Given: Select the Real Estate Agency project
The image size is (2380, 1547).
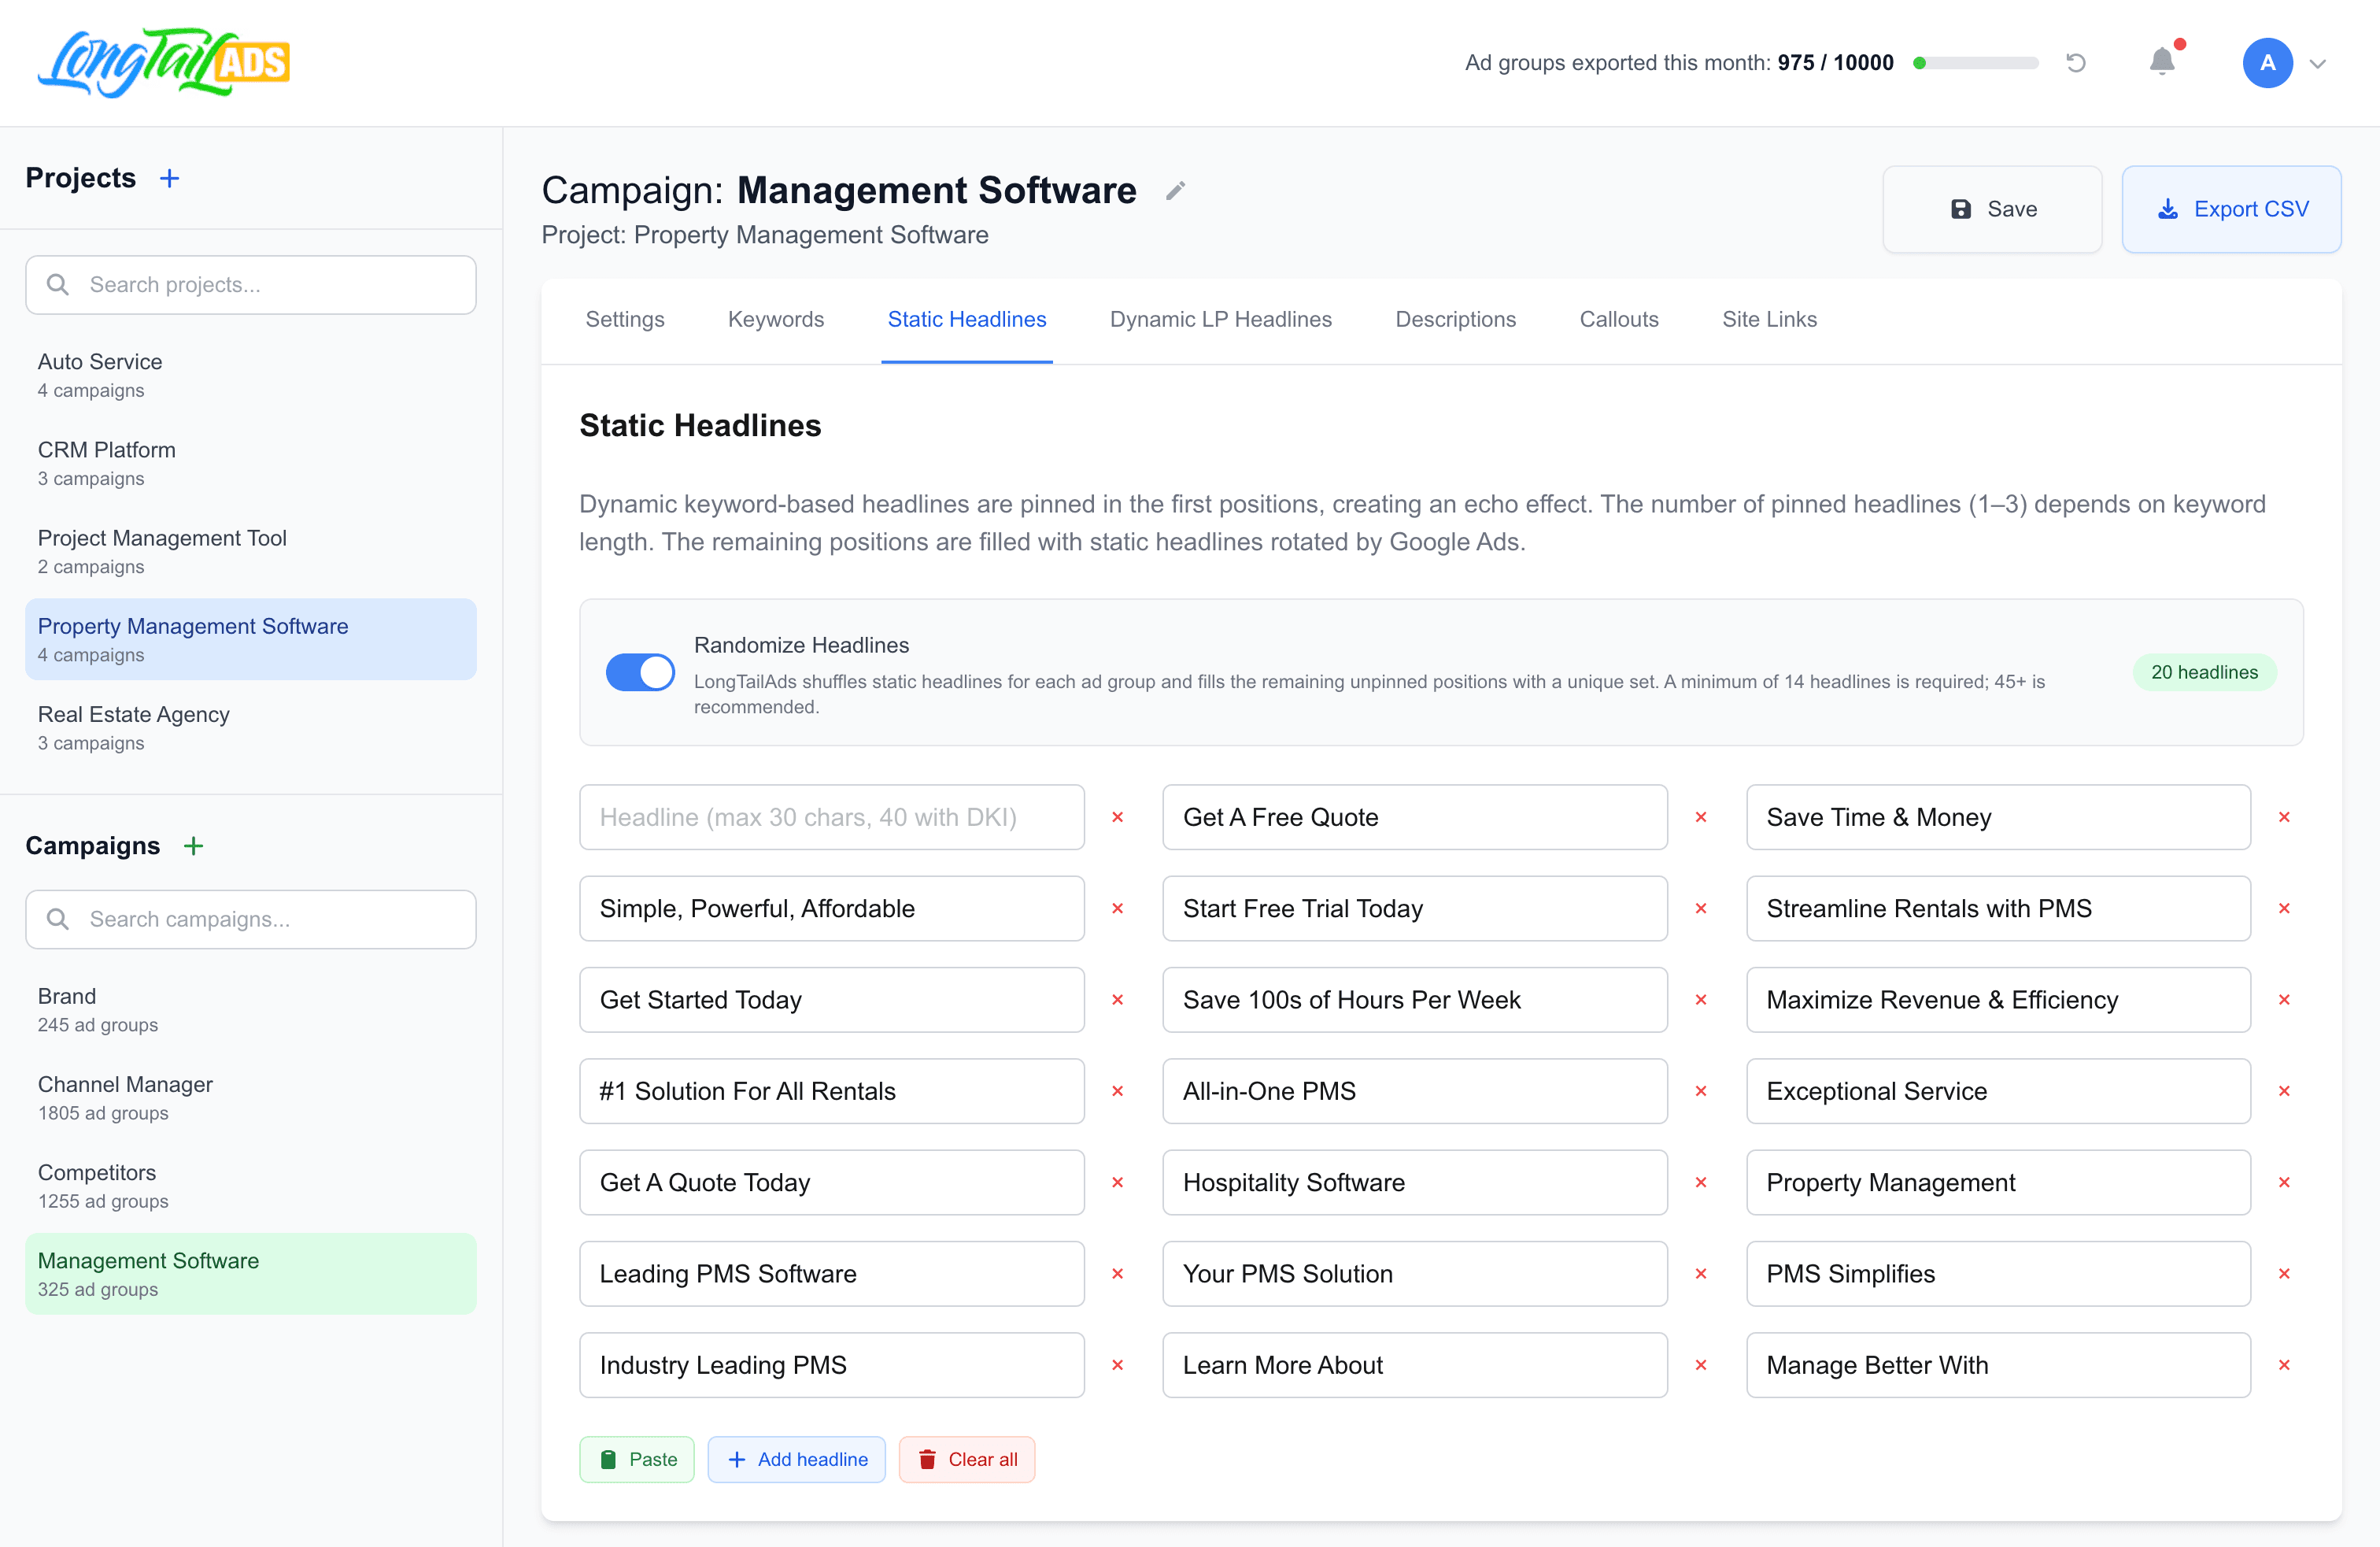Looking at the screenshot, I should tap(133, 714).
